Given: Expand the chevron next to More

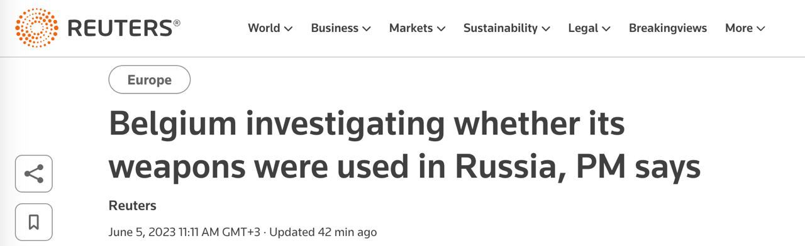Looking at the screenshot, I should coord(761,29).
